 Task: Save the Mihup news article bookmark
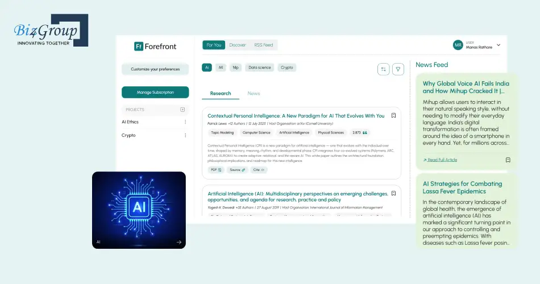pos(508,160)
